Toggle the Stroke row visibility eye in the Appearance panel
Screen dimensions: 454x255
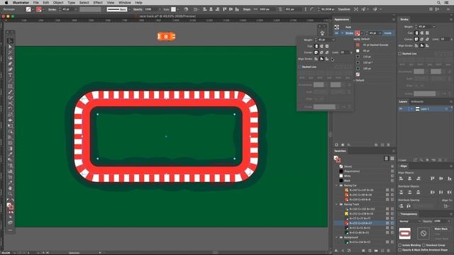pos(336,33)
